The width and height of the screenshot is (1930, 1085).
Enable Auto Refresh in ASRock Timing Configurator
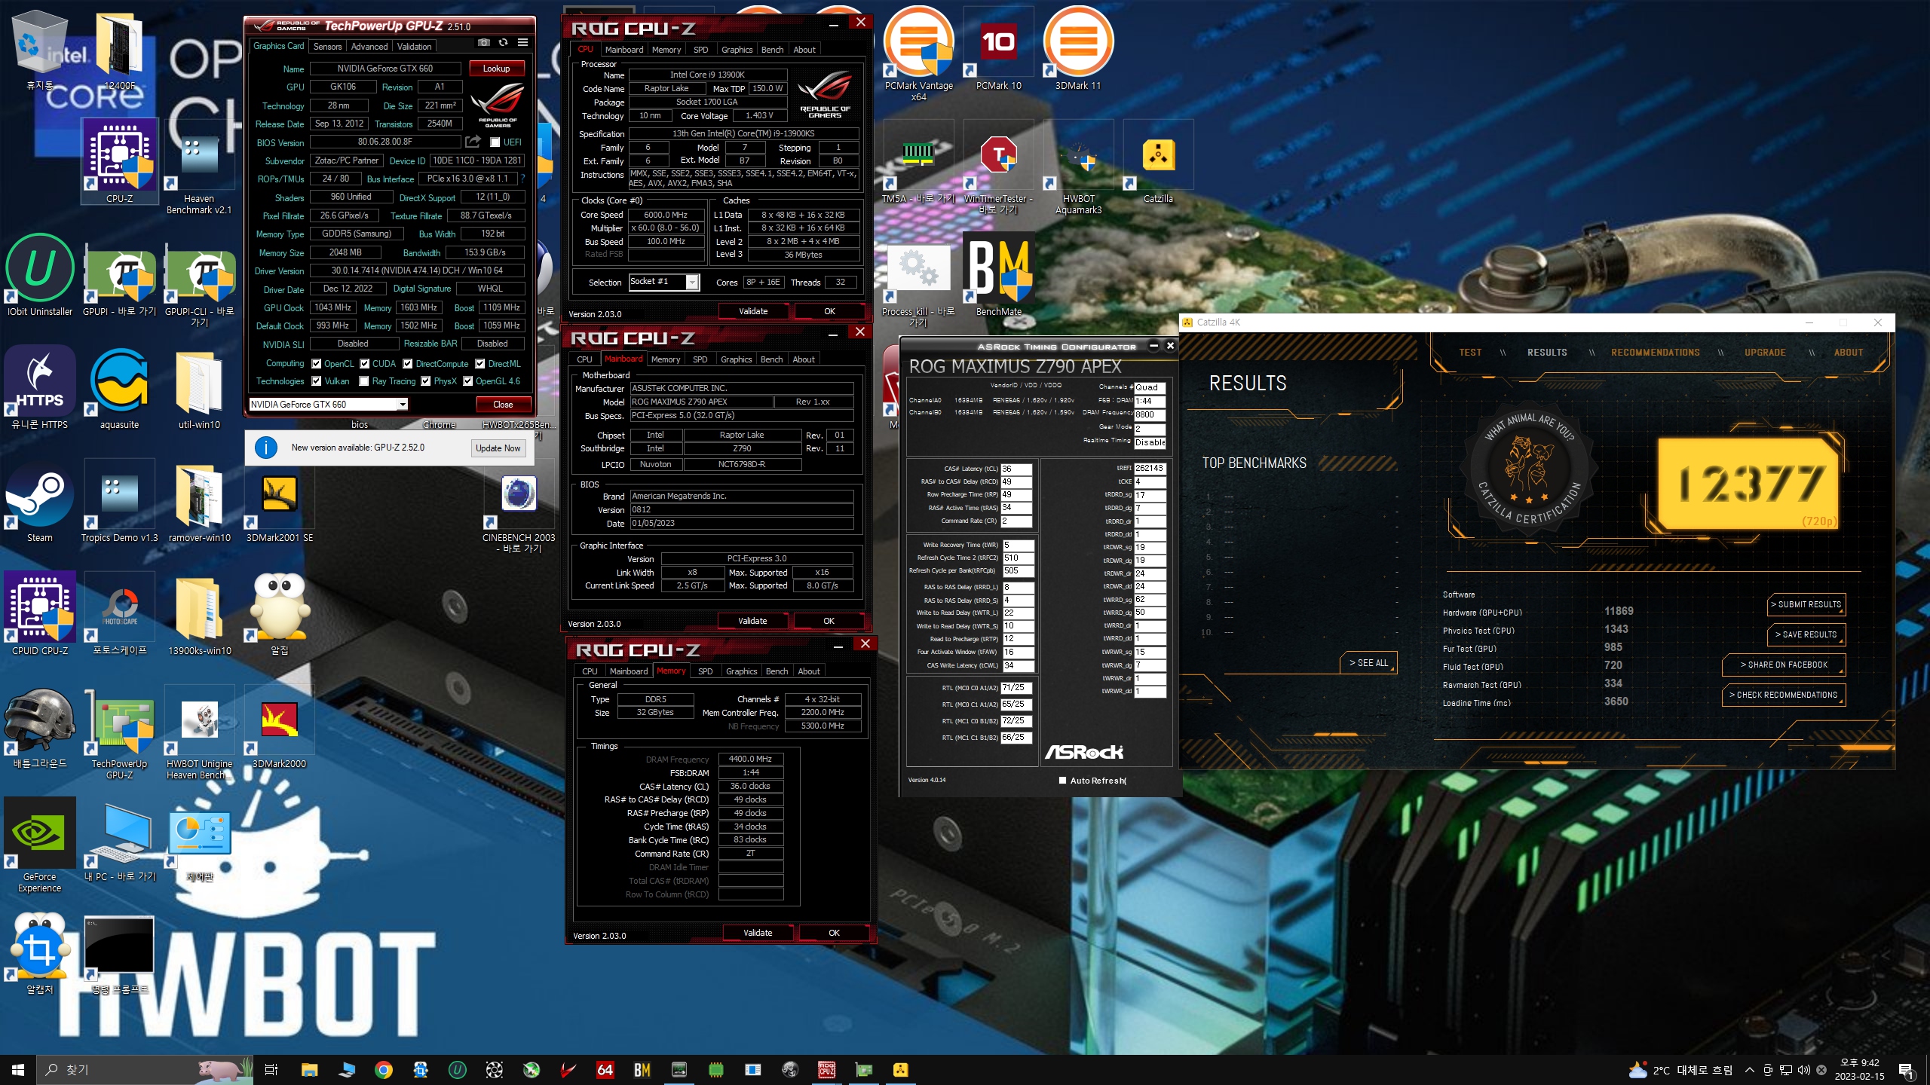coord(1062,781)
